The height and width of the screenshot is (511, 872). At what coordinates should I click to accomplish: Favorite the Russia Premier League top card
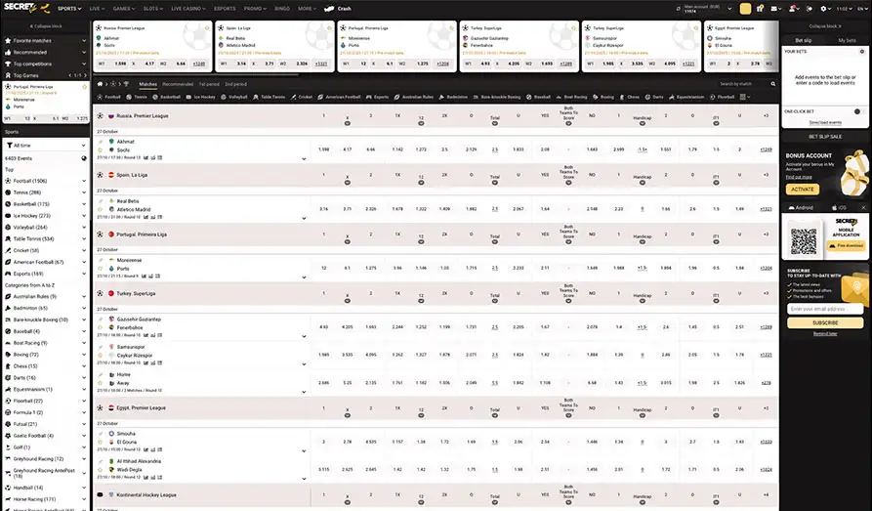207,27
